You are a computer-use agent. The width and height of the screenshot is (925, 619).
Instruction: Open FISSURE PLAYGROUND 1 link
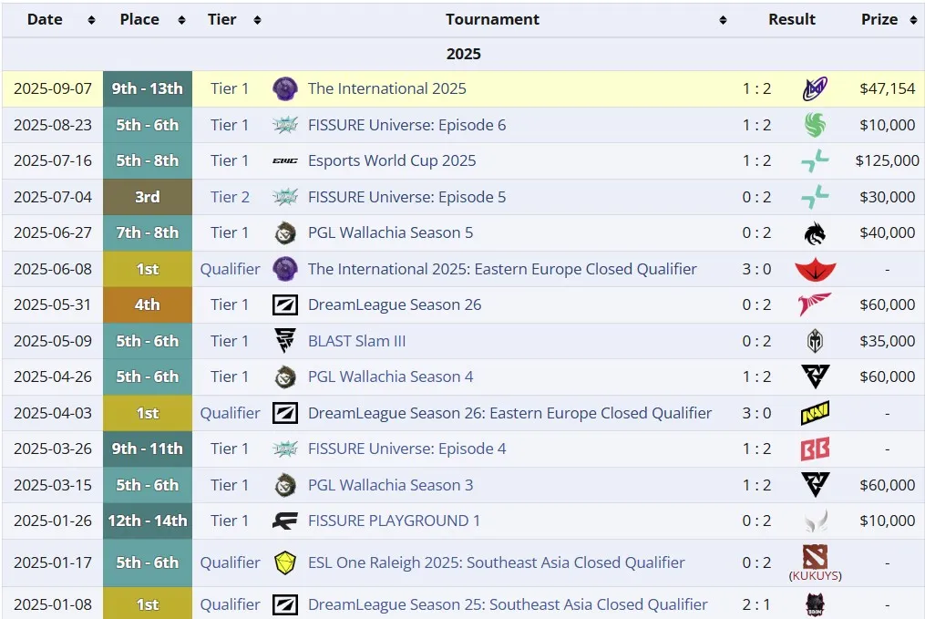[394, 521]
